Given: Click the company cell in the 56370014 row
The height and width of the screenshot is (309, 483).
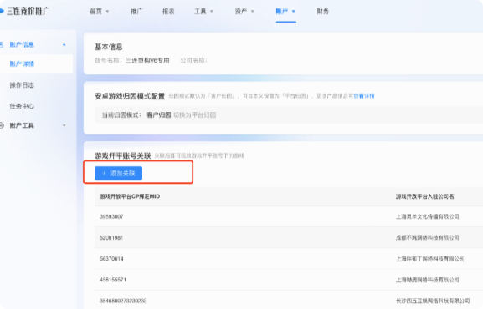Looking at the screenshot, I should 429,259.
